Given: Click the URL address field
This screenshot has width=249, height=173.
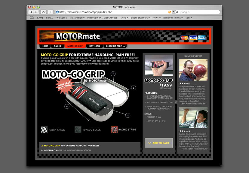Looking at the screenshot, I should coord(114,12).
